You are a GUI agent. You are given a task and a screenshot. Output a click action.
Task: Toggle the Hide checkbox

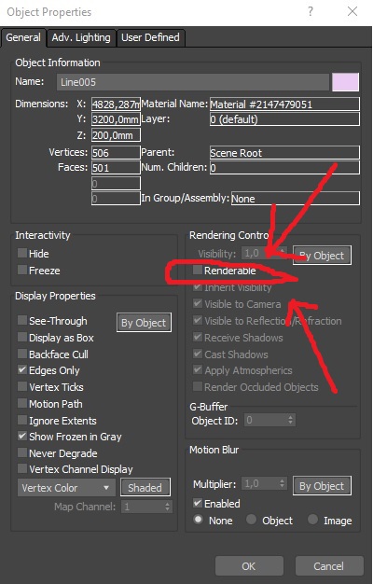click(22, 253)
